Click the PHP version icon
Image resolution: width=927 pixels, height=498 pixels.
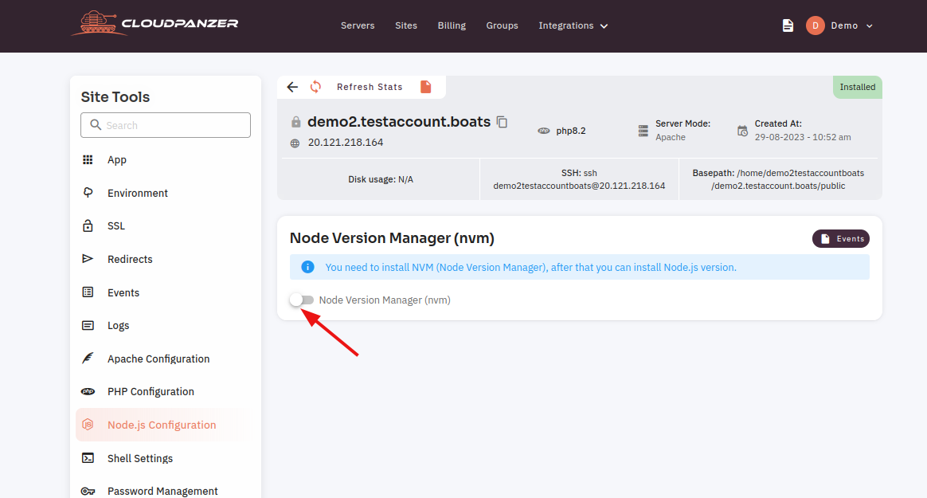(x=544, y=131)
